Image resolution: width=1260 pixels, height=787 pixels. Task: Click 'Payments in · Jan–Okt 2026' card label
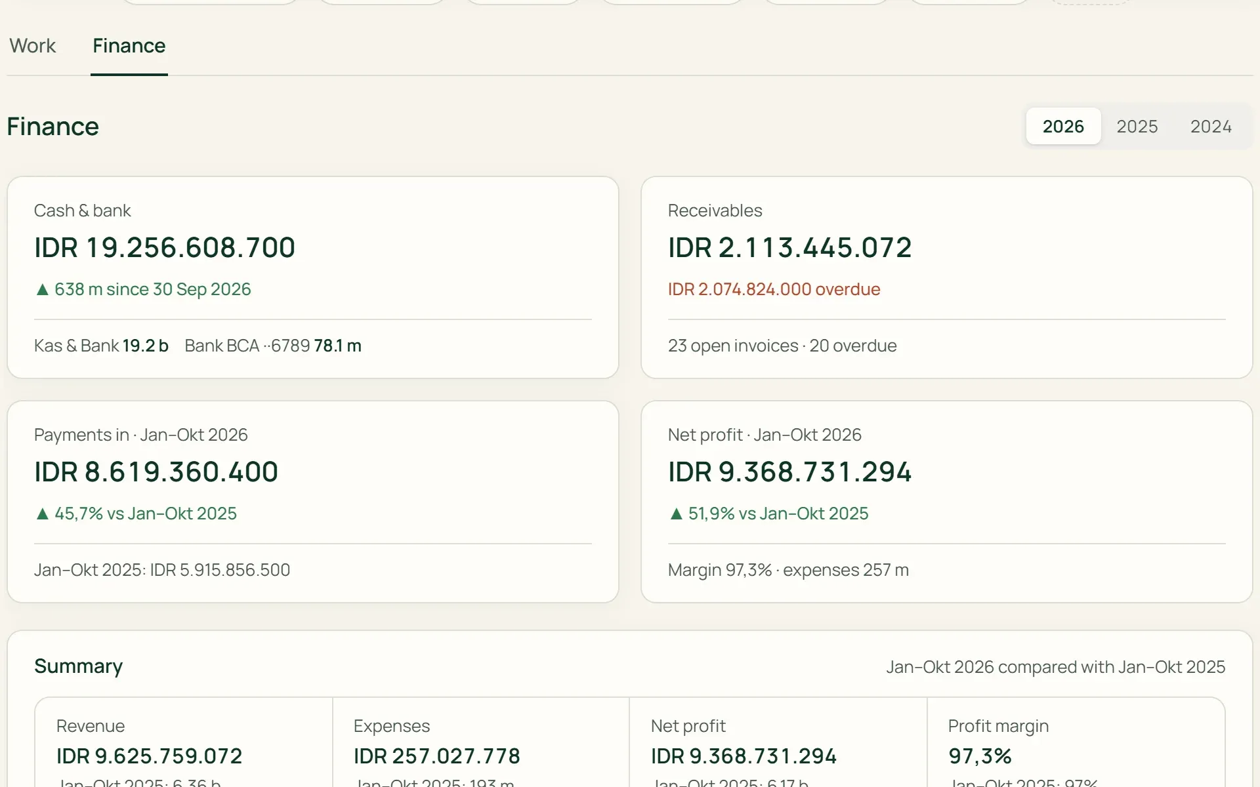tap(140, 435)
